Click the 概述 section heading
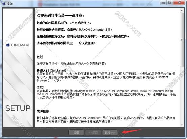Viewport: 187px width, 139px height. (40, 57)
